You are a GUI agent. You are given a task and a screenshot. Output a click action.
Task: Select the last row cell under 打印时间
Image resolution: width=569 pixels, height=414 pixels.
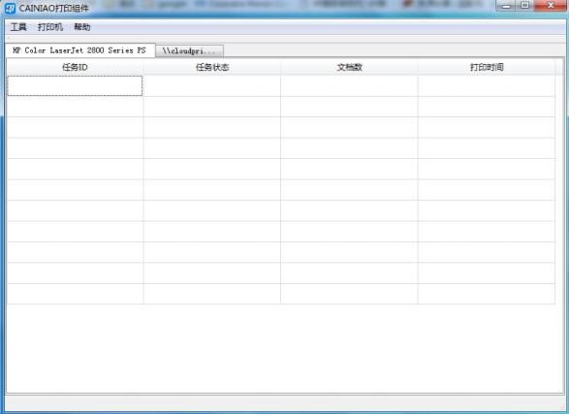coord(487,294)
